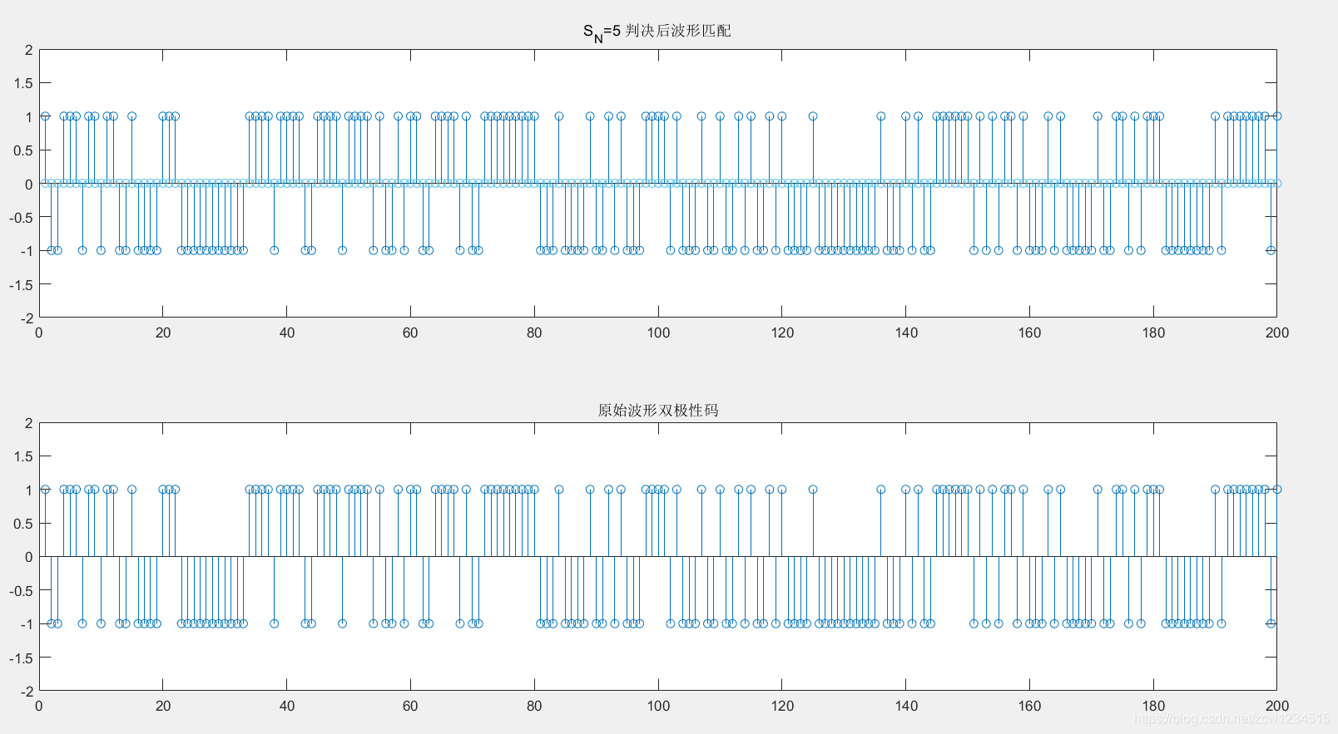This screenshot has width=1338, height=734.
Task: Click x-axis tick label '180' on top plot
Action: click(x=1153, y=333)
